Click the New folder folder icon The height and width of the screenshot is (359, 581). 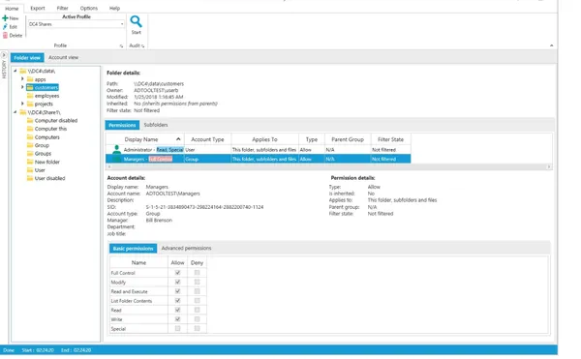click(30, 162)
